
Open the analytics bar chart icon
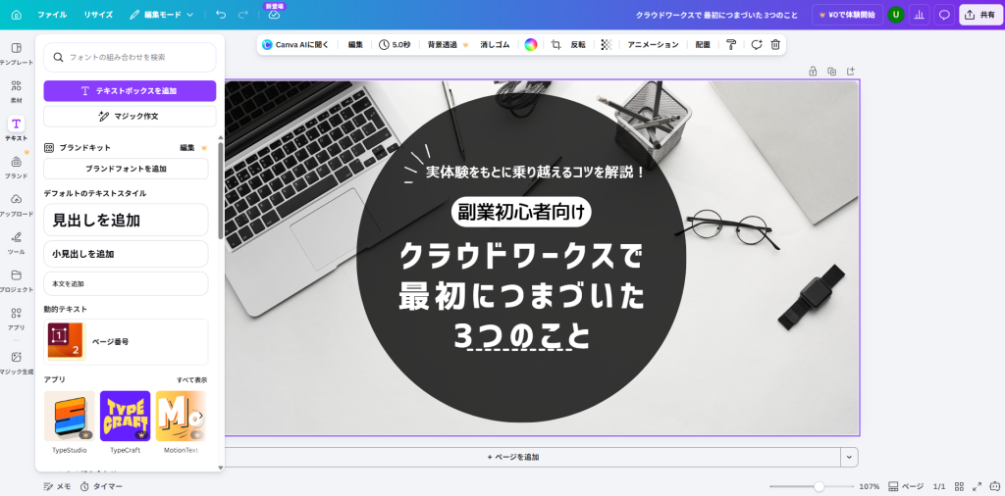click(919, 14)
